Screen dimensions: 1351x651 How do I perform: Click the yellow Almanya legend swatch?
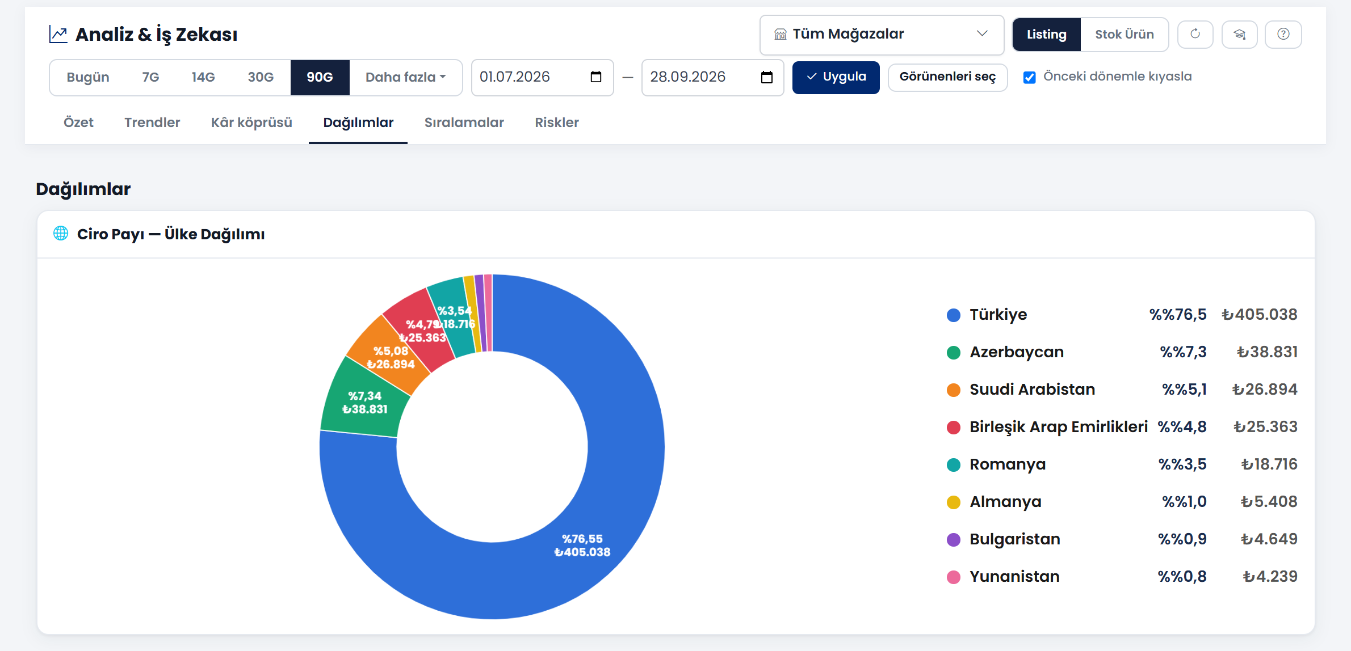(x=954, y=502)
